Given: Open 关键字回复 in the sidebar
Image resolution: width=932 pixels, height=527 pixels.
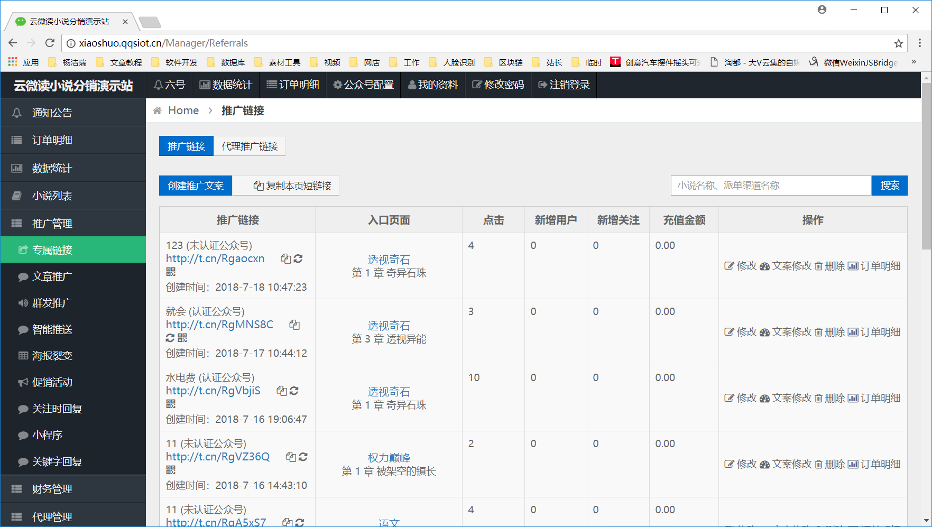Looking at the screenshot, I should click(x=73, y=461).
